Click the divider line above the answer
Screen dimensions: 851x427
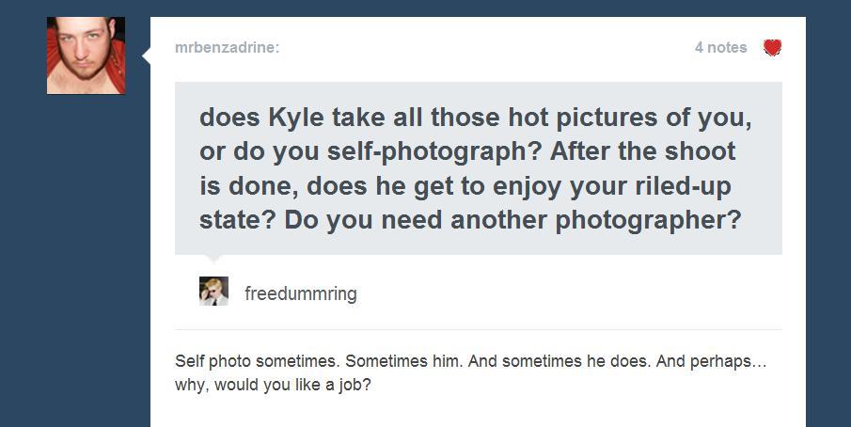tap(478, 329)
